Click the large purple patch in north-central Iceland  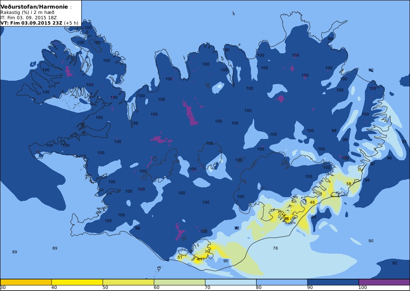(x=191, y=114)
